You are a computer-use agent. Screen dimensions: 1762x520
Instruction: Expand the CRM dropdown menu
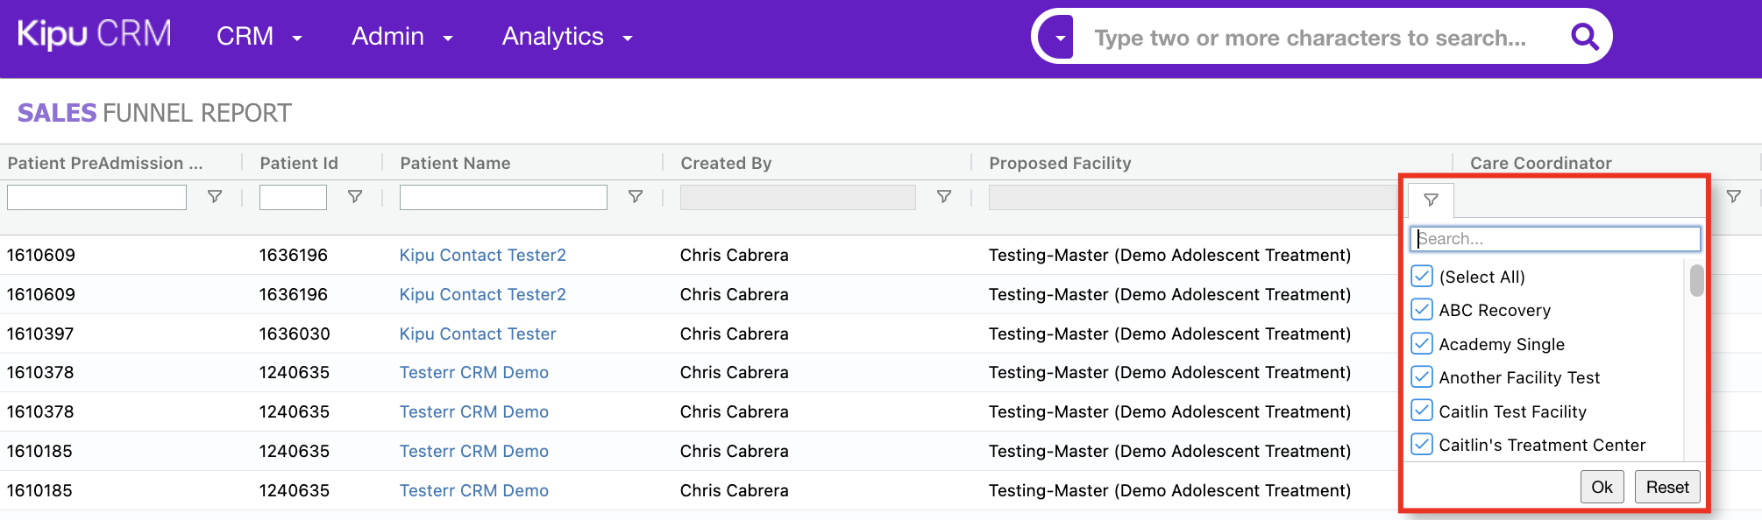tap(259, 37)
